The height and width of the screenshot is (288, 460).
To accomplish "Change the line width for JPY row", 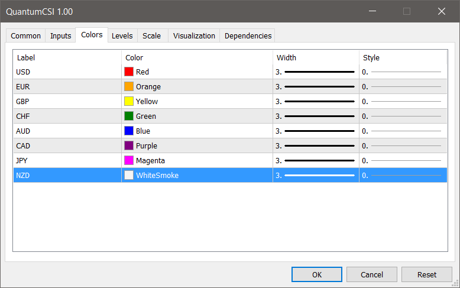I will pyautogui.click(x=316, y=160).
